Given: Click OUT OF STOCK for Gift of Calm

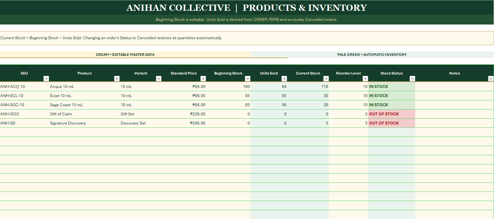Looking at the screenshot, I should click(x=392, y=114).
